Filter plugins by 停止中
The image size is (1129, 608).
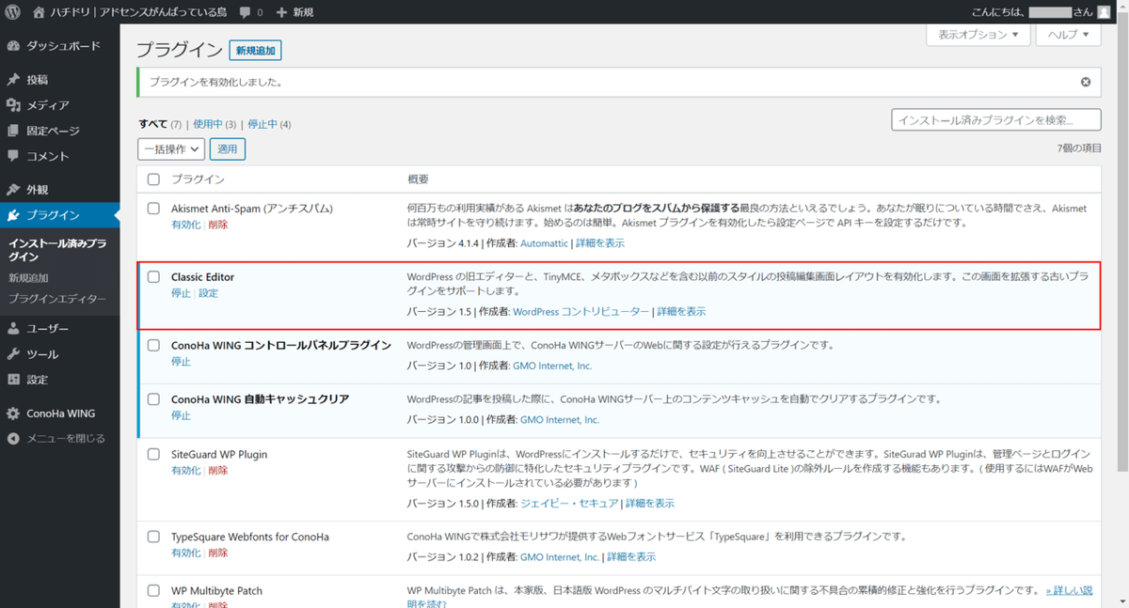[262, 124]
